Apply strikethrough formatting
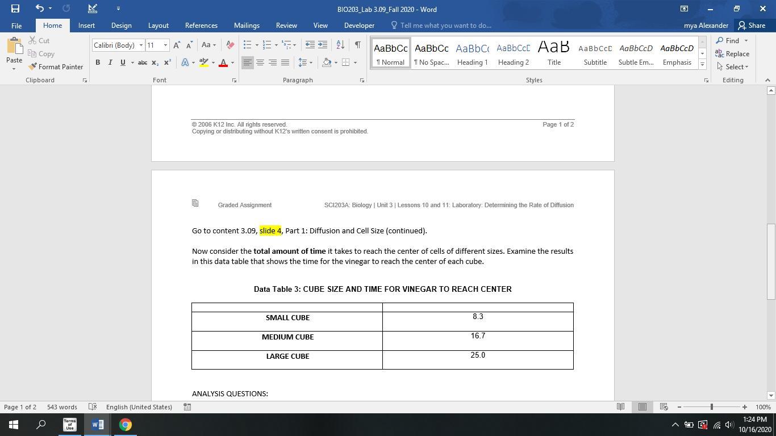This screenshot has width=776, height=436. (x=142, y=62)
